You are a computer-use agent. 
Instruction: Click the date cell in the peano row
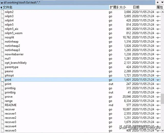pos(143,71)
